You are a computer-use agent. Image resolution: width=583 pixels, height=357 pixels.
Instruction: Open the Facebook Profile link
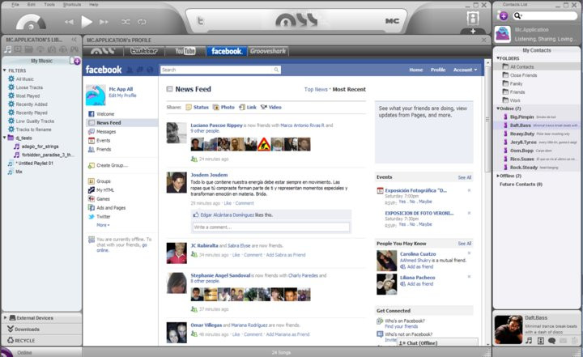click(438, 70)
